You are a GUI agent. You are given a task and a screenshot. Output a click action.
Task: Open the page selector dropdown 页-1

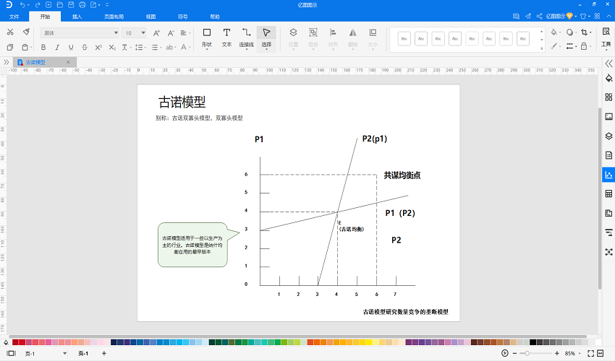coord(46,354)
